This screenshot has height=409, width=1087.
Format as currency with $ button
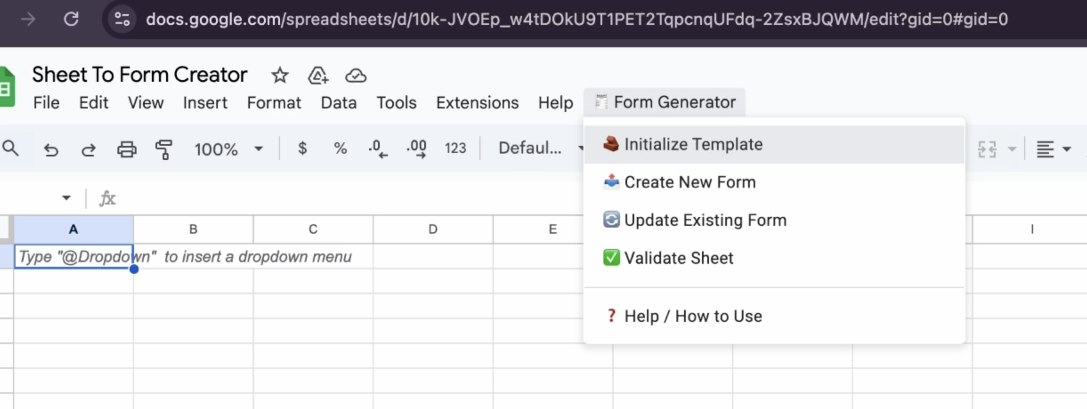[x=302, y=148]
